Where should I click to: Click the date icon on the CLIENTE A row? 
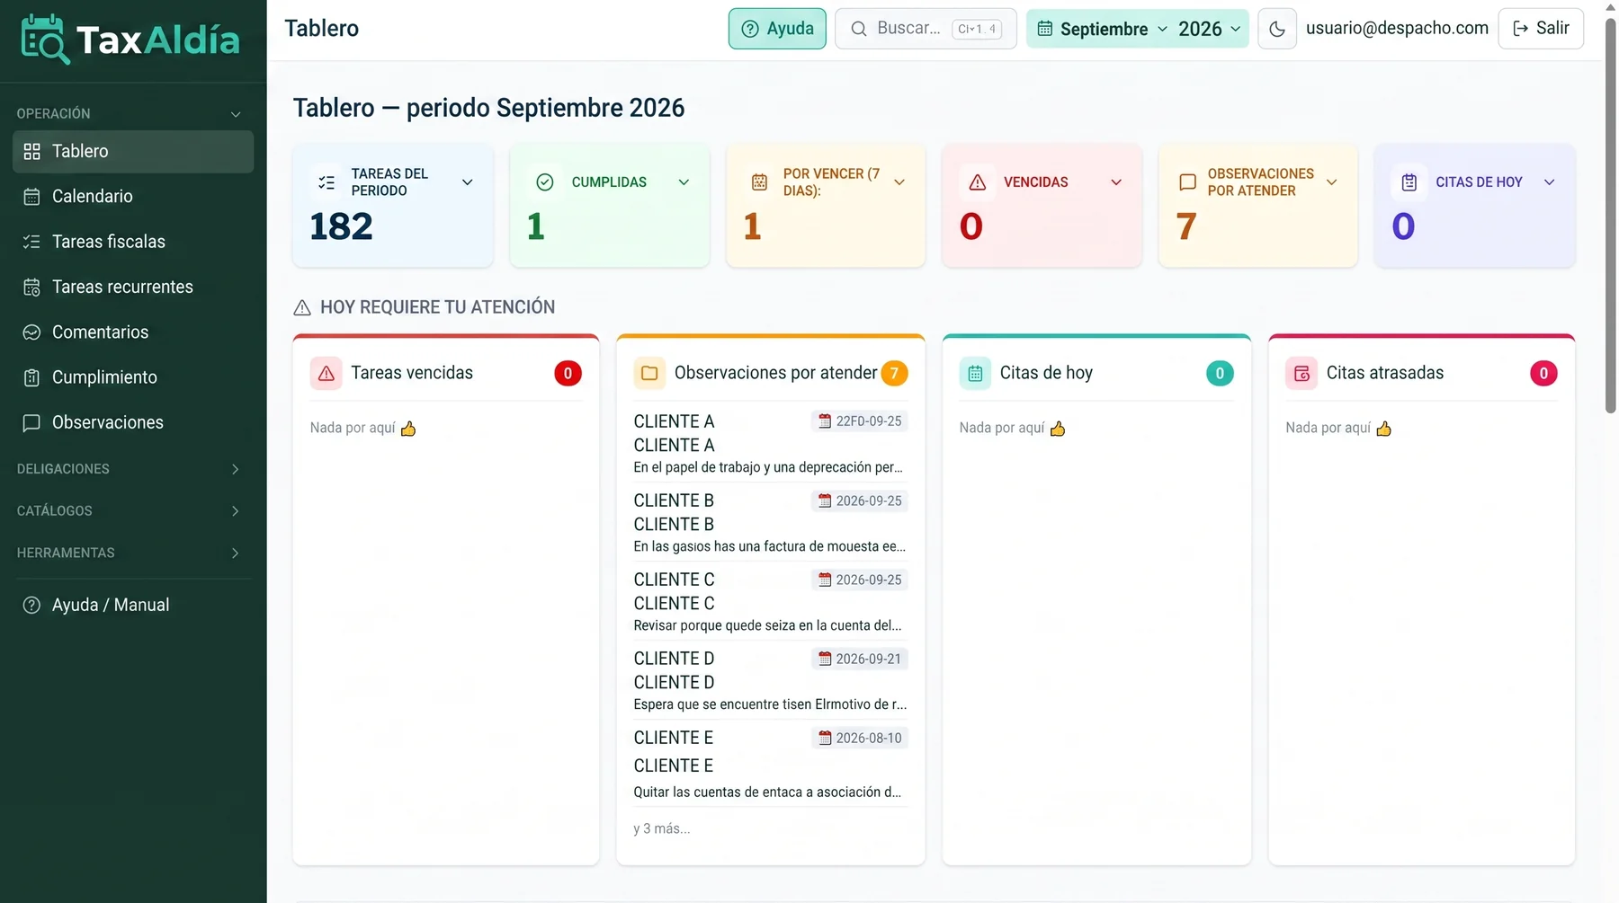tap(825, 421)
